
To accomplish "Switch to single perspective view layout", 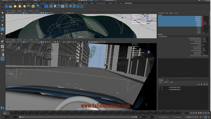I will [x=2, y=47].
